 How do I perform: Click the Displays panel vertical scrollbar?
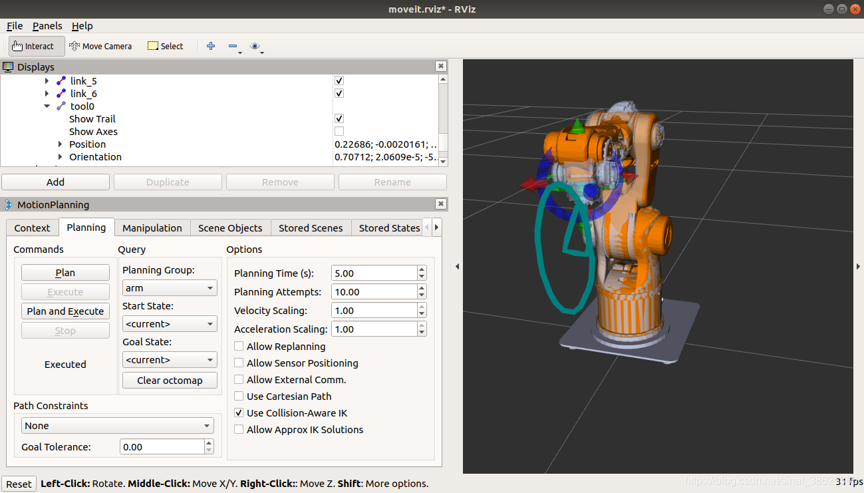click(443, 120)
